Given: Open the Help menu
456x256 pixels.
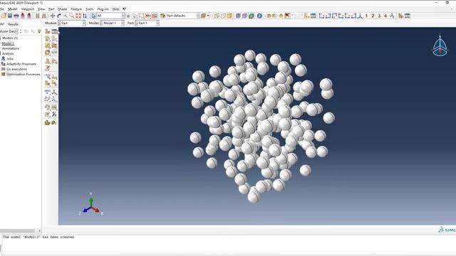Looking at the screenshot, I should coord(115,9).
